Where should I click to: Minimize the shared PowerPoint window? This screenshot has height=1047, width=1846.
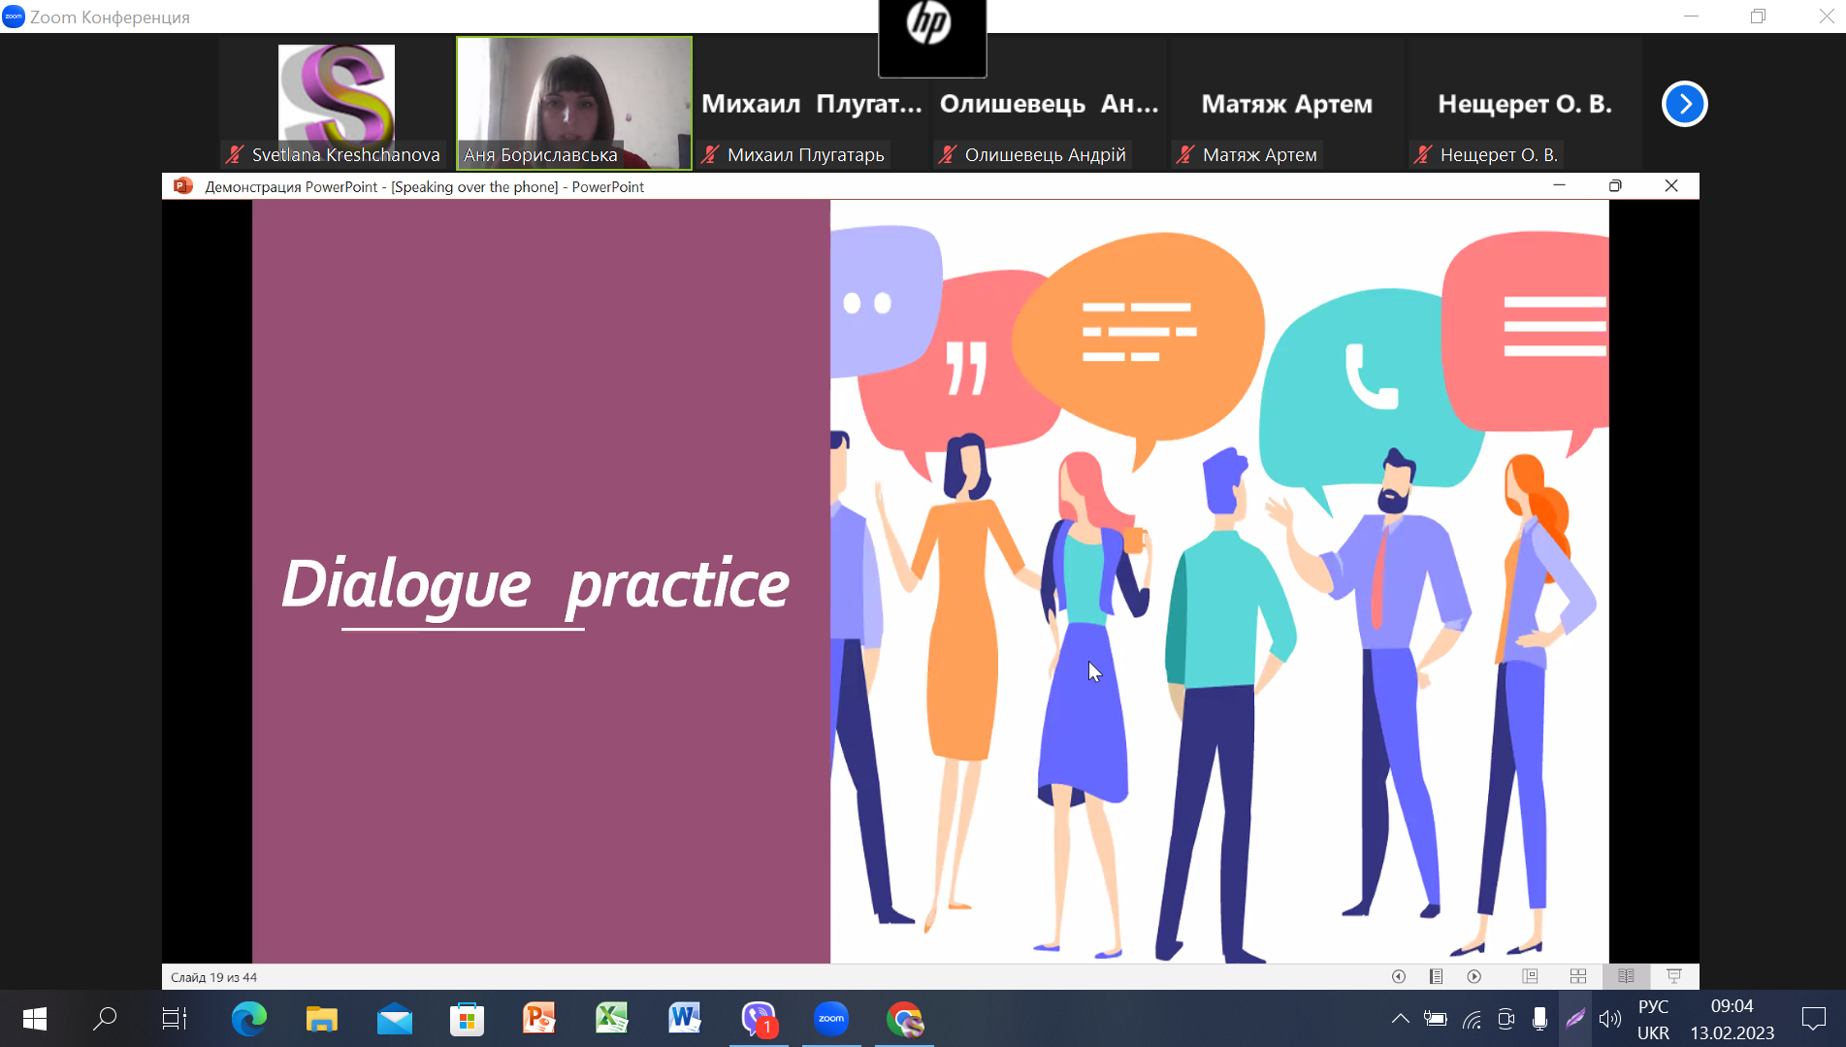tap(1560, 185)
